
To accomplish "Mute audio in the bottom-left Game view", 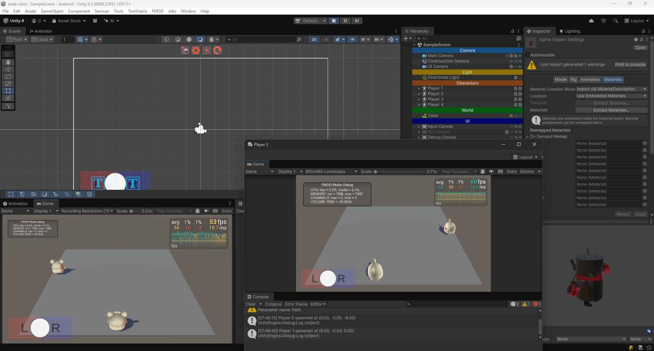I will 206,211.
